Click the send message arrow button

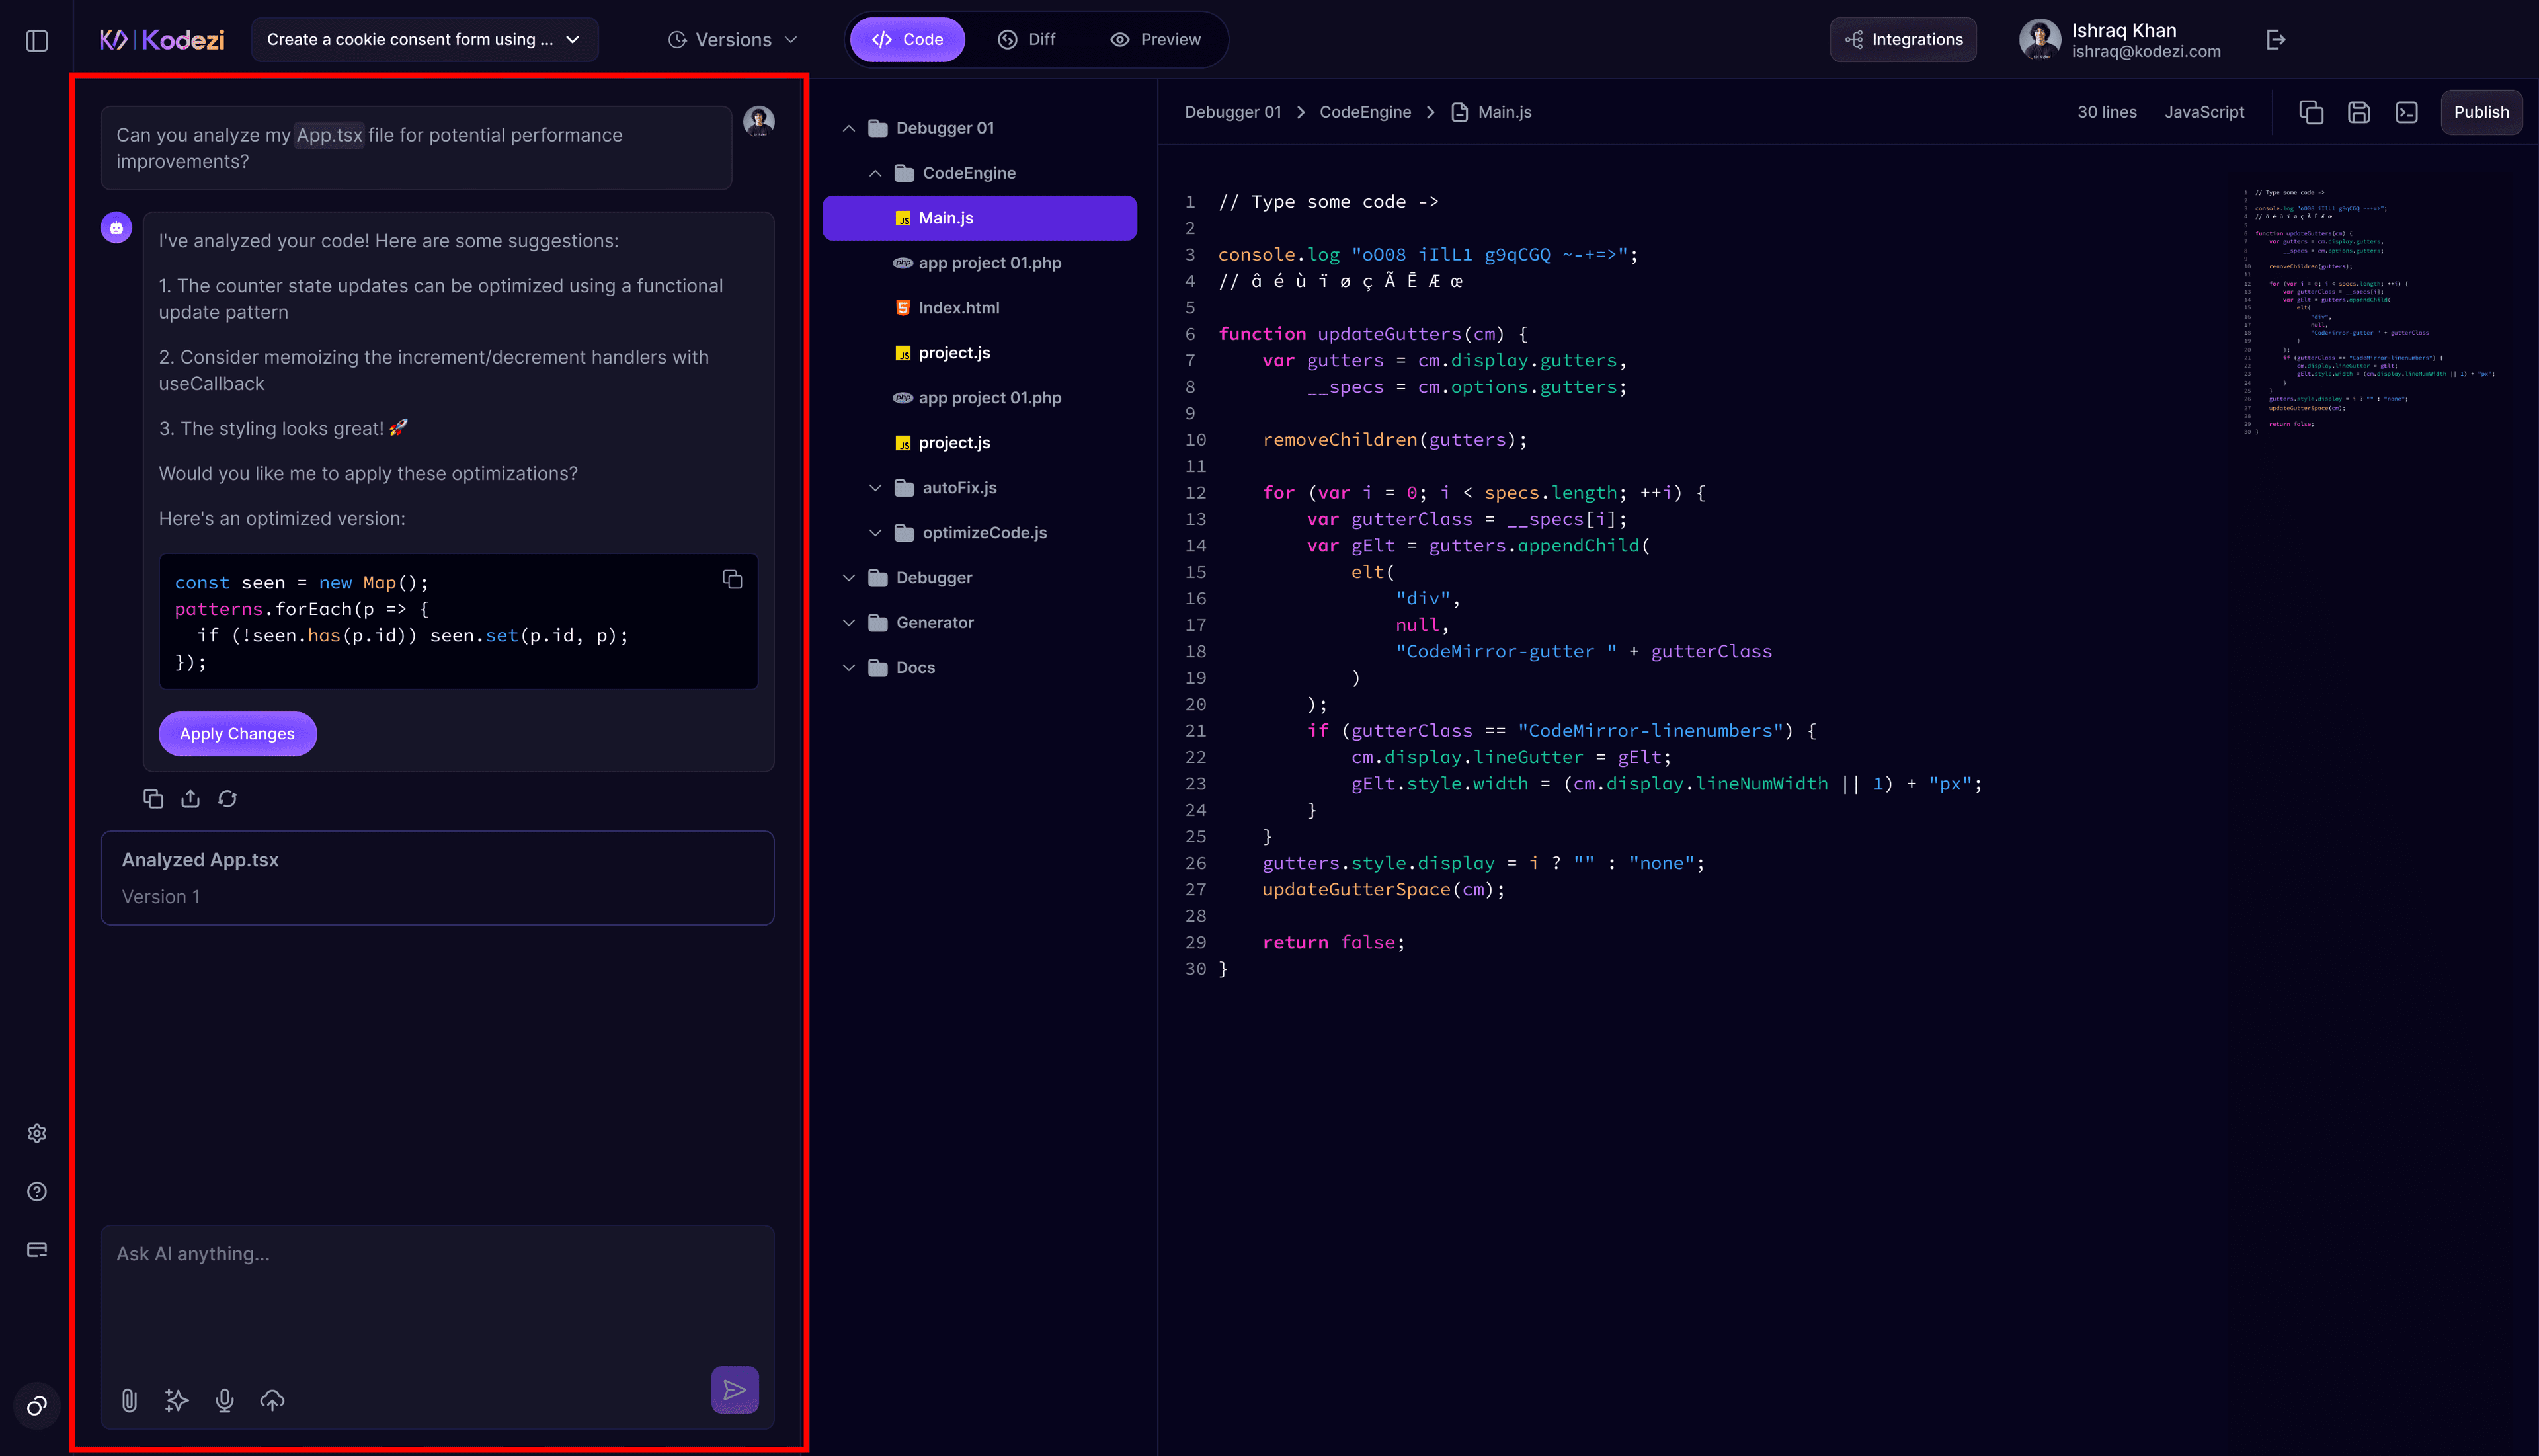(x=735, y=1389)
